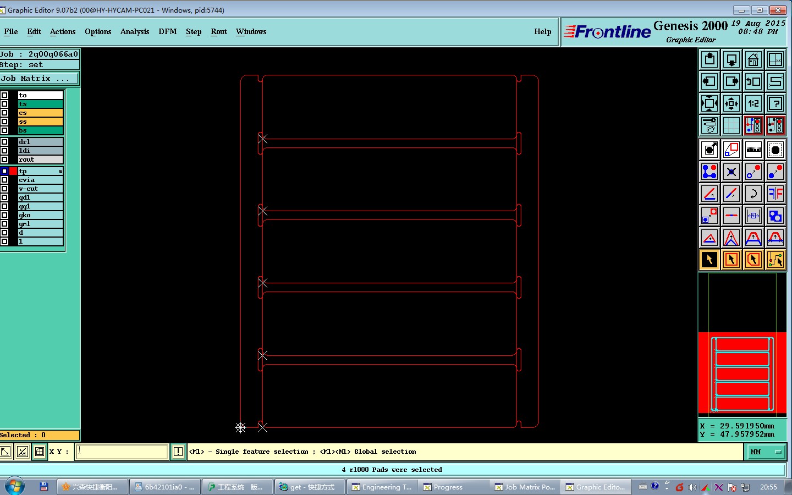Select the black single-arrow selection tool

(710, 260)
